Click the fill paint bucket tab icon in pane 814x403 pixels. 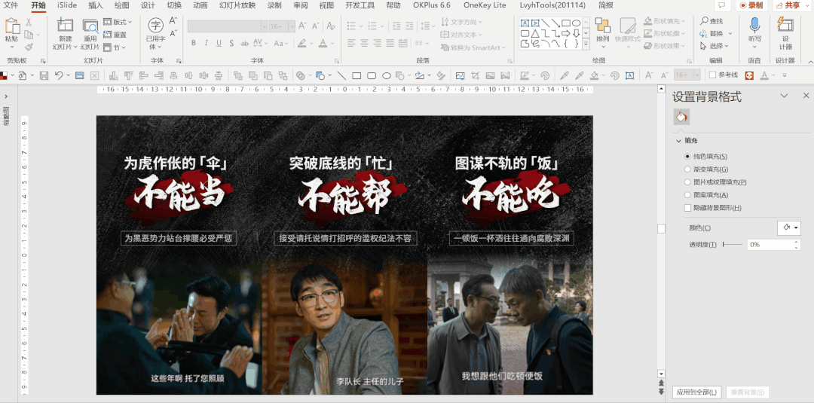click(x=681, y=117)
